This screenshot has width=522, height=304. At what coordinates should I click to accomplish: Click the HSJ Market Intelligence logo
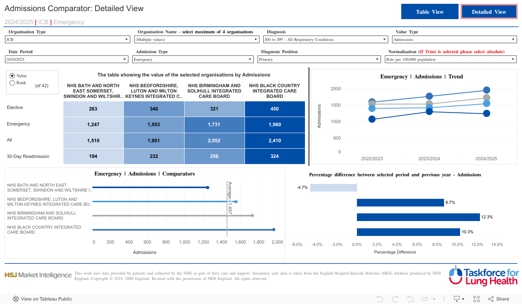[x=38, y=275]
